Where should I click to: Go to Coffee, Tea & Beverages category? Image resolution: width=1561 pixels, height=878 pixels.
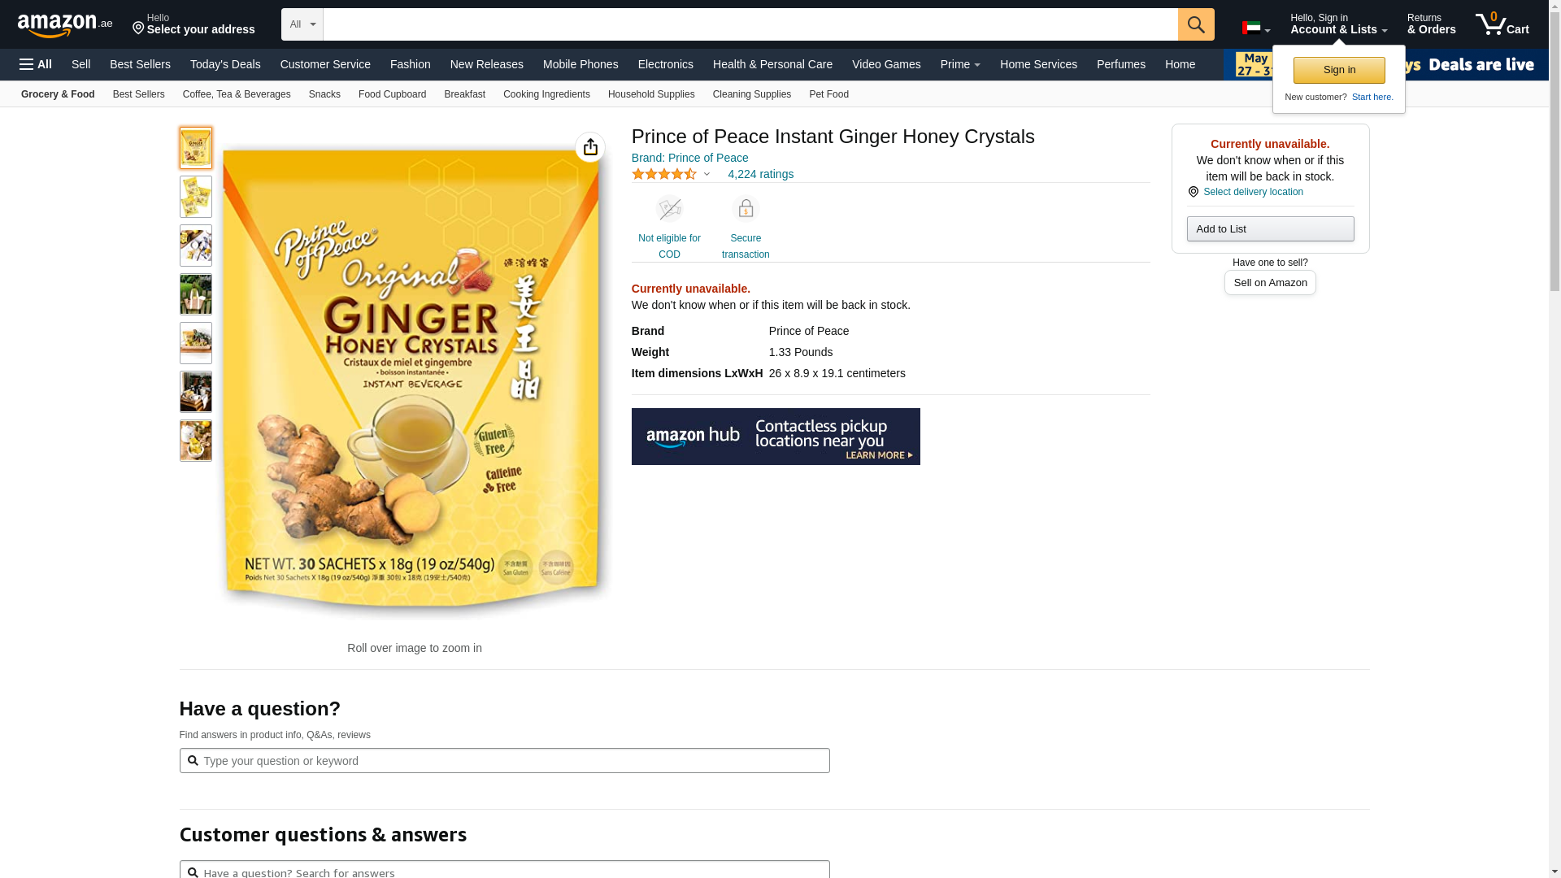(237, 94)
